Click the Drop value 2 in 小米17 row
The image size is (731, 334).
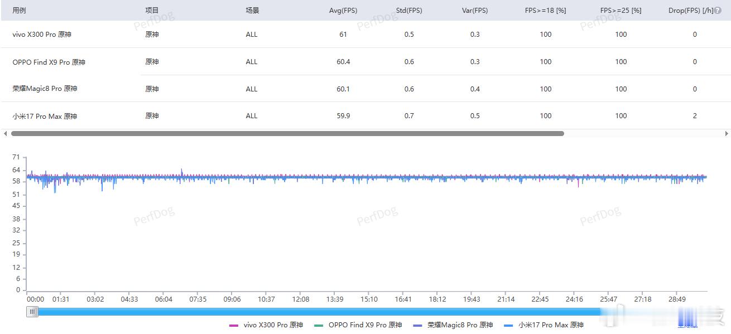695,116
